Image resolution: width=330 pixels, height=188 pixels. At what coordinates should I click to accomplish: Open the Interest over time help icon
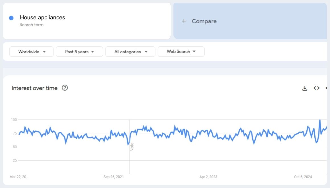click(65, 88)
